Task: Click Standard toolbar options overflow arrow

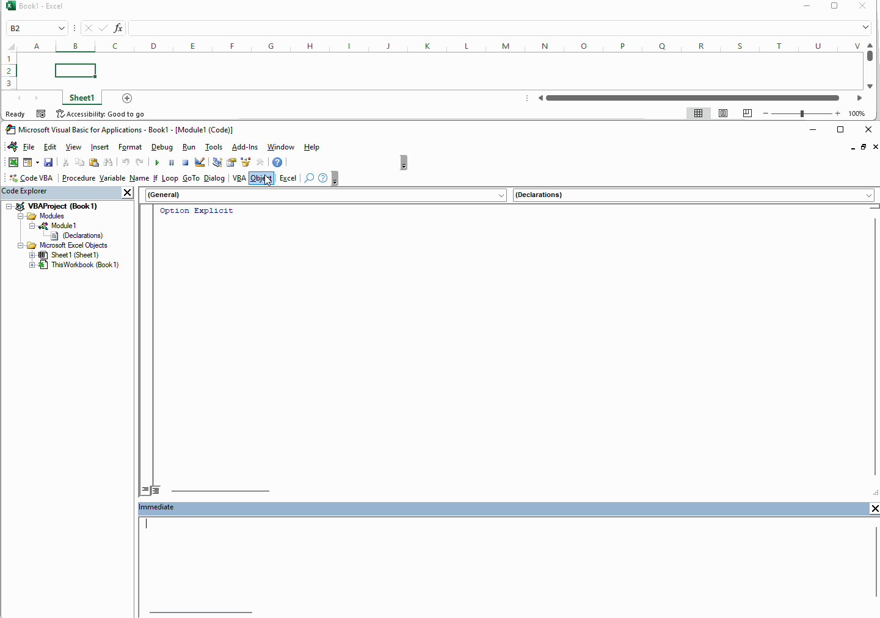Action: [x=404, y=163]
